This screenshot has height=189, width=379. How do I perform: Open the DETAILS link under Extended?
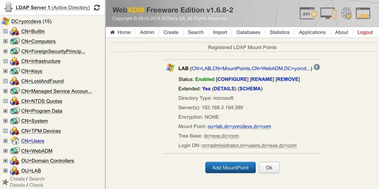pyautogui.click(x=224, y=89)
